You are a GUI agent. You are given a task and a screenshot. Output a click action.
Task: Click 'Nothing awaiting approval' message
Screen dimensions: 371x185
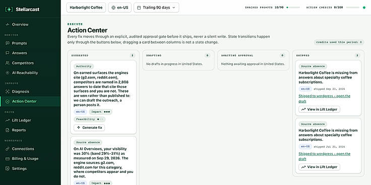click(x=253, y=64)
